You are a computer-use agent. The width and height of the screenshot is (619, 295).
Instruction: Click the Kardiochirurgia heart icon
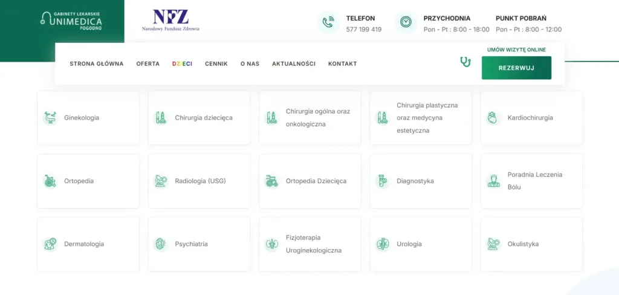click(493, 118)
